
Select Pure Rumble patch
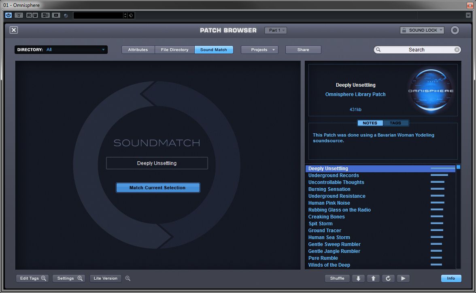click(380, 258)
